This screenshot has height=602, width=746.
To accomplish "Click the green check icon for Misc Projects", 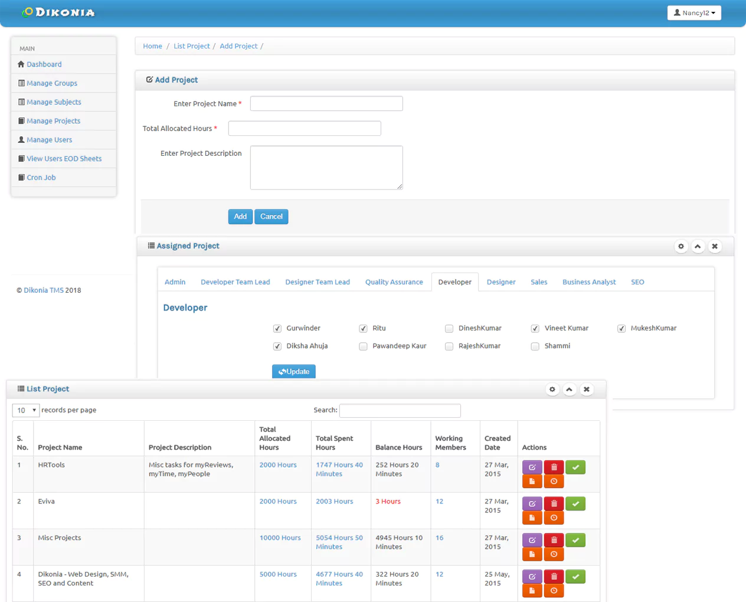I will click(x=575, y=541).
